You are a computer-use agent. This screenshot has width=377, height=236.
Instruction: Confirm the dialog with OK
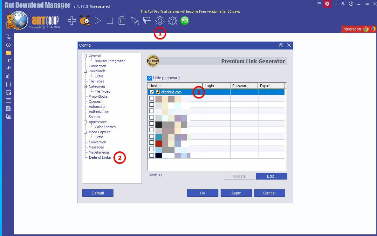pos(203,193)
